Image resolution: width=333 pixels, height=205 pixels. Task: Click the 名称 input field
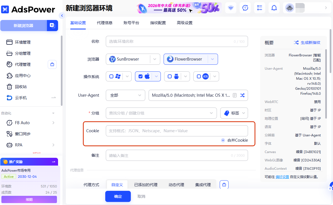(x=177, y=41)
